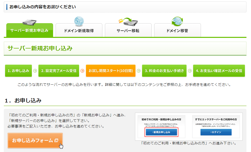Switch to the ドメイン新規取得 tab
This screenshot has width=251, height=152.
tap(79, 31)
